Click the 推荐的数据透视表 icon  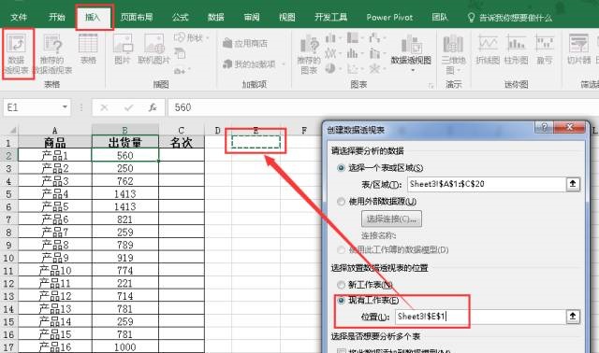52,54
